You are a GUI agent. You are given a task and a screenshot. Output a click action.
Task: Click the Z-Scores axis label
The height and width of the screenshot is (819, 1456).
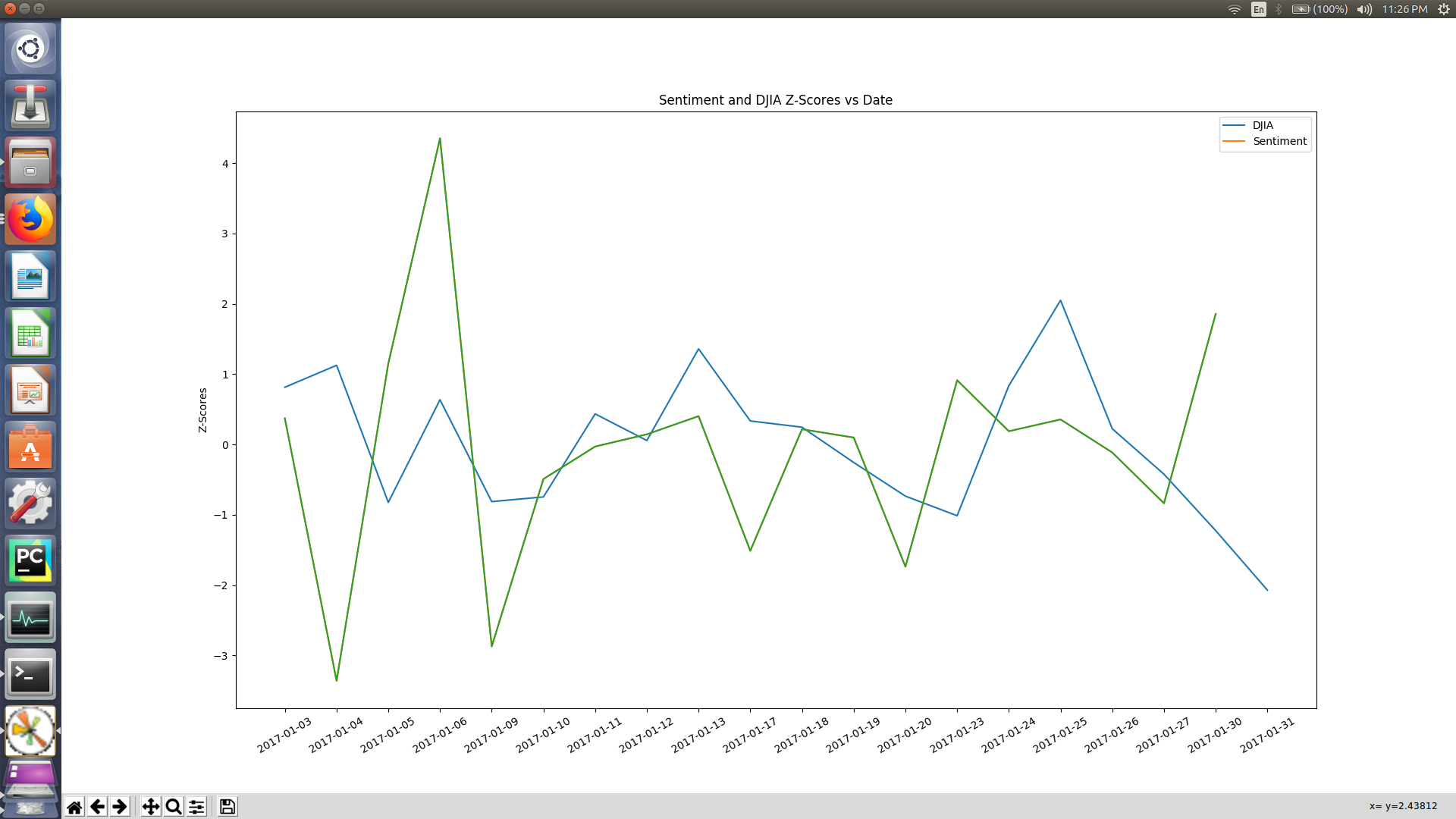pos(202,410)
